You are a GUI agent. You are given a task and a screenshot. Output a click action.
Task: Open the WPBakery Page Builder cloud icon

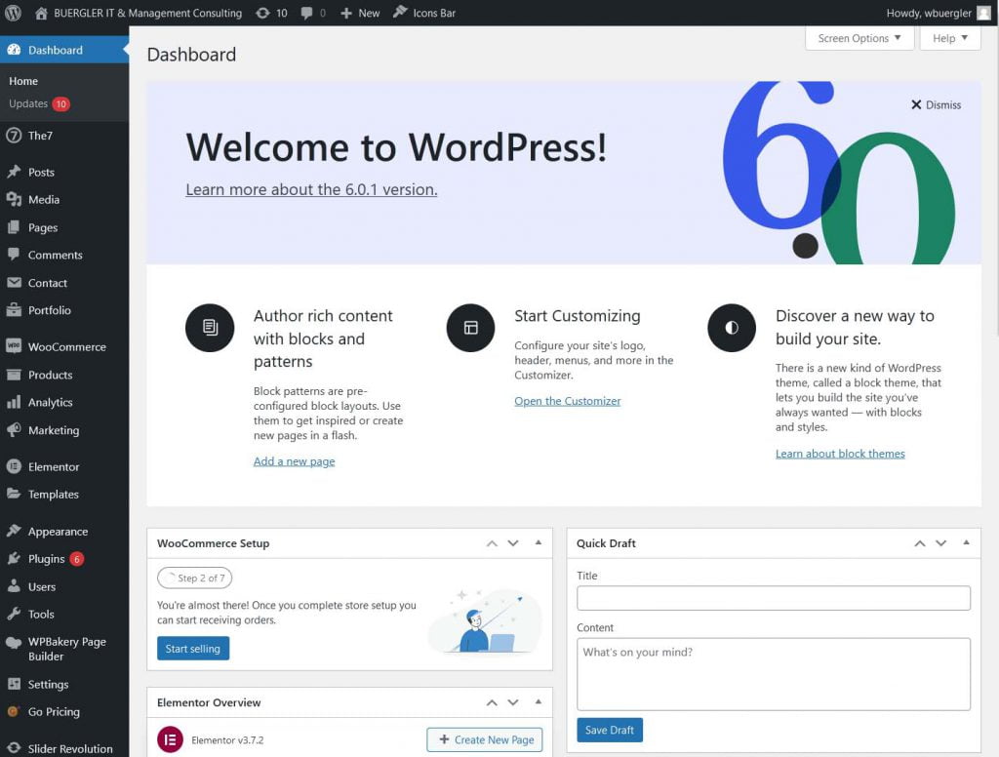pos(14,642)
